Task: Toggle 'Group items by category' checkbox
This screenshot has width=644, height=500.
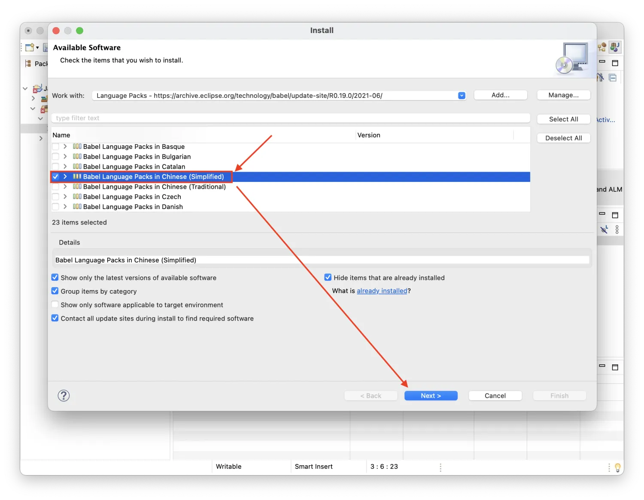Action: [55, 291]
